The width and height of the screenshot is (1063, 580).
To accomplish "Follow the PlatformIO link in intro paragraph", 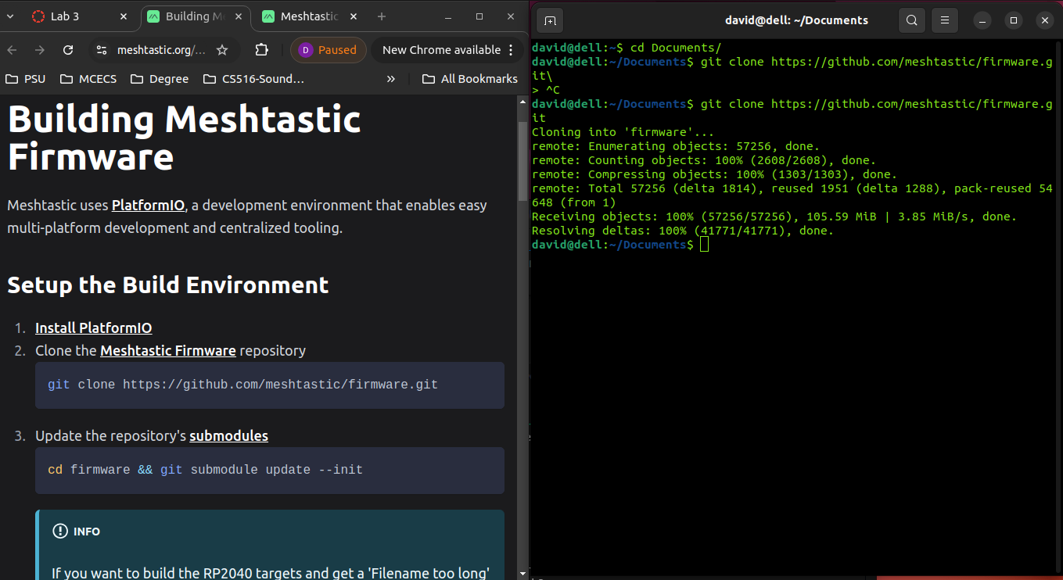I will [x=148, y=206].
